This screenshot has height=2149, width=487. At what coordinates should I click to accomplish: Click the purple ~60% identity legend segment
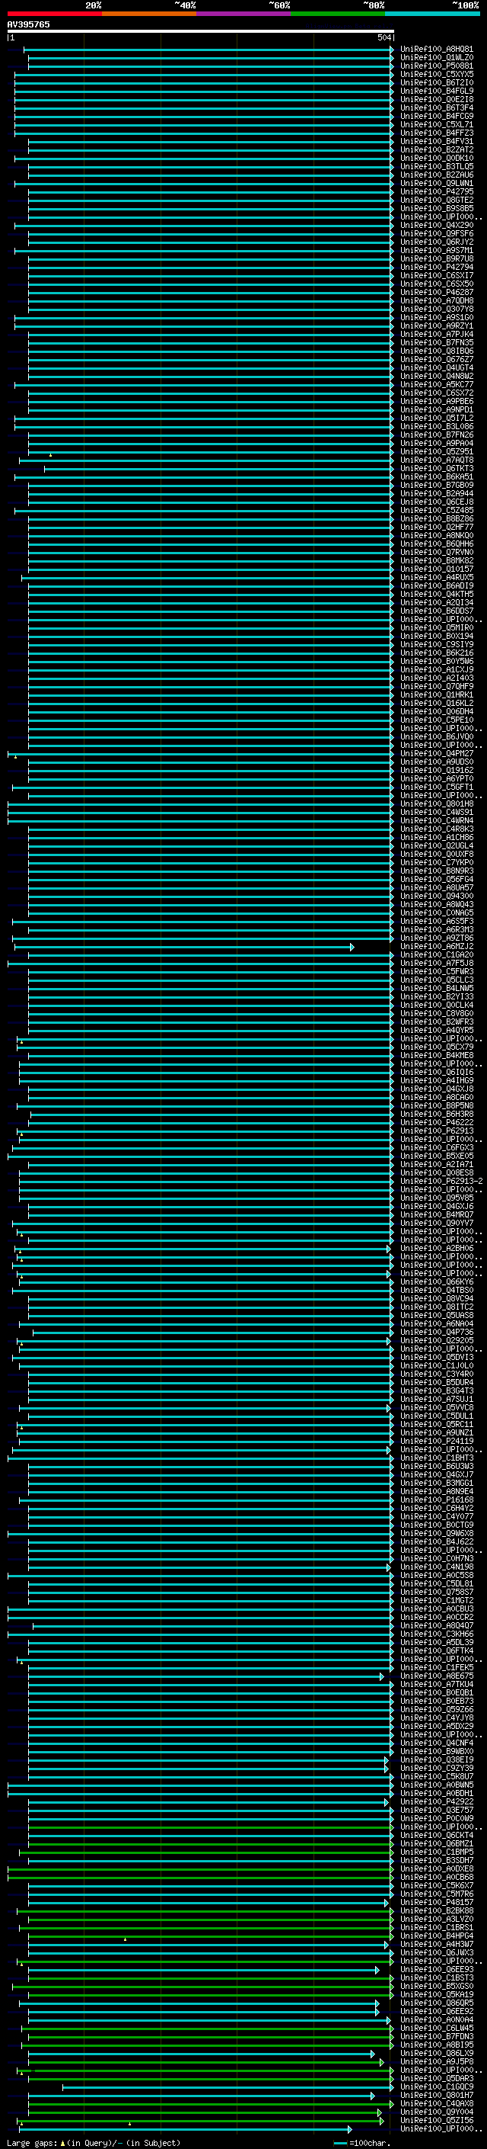(244, 14)
